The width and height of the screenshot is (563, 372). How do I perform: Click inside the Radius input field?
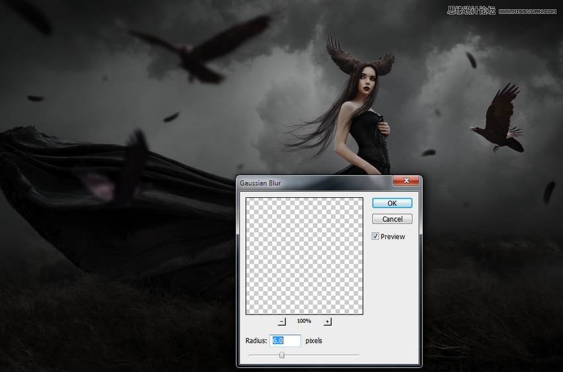point(285,341)
